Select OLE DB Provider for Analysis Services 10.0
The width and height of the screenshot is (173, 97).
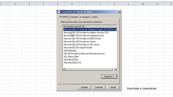86,33
